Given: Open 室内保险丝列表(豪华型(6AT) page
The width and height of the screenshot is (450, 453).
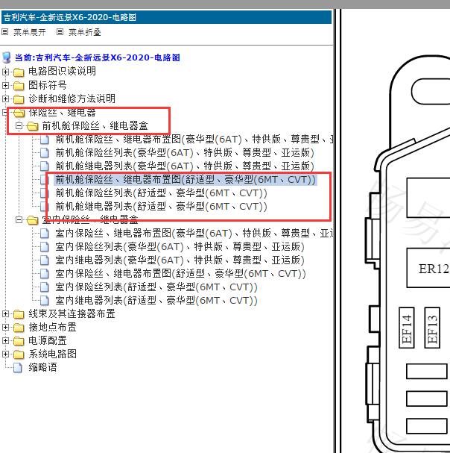Looking at the screenshot, I should [180, 246].
